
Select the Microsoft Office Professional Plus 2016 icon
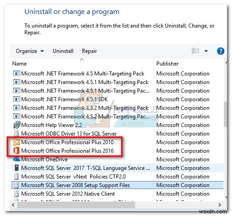tap(16, 150)
